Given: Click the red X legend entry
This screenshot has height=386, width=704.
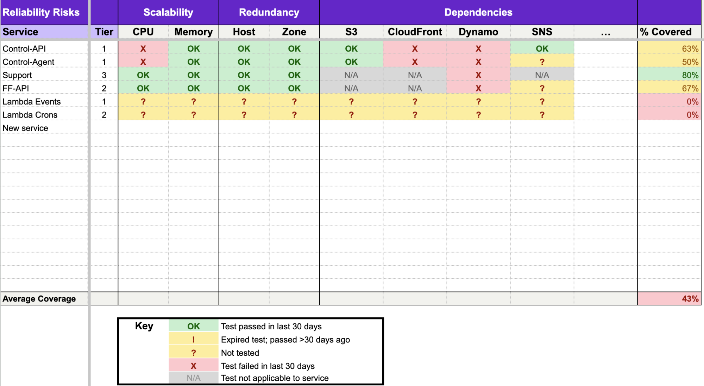Looking at the screenshot, I should point(193,366).
